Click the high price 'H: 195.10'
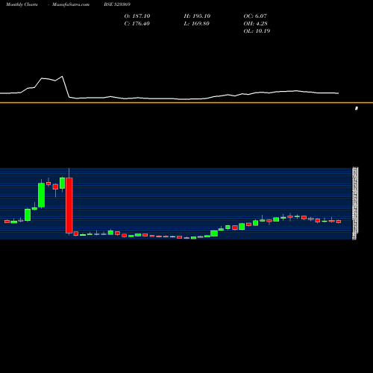Viewport: 373px width, 373px height. click(197, 16)
